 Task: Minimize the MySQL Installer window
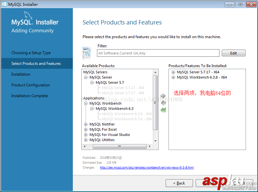coord(230,5)
